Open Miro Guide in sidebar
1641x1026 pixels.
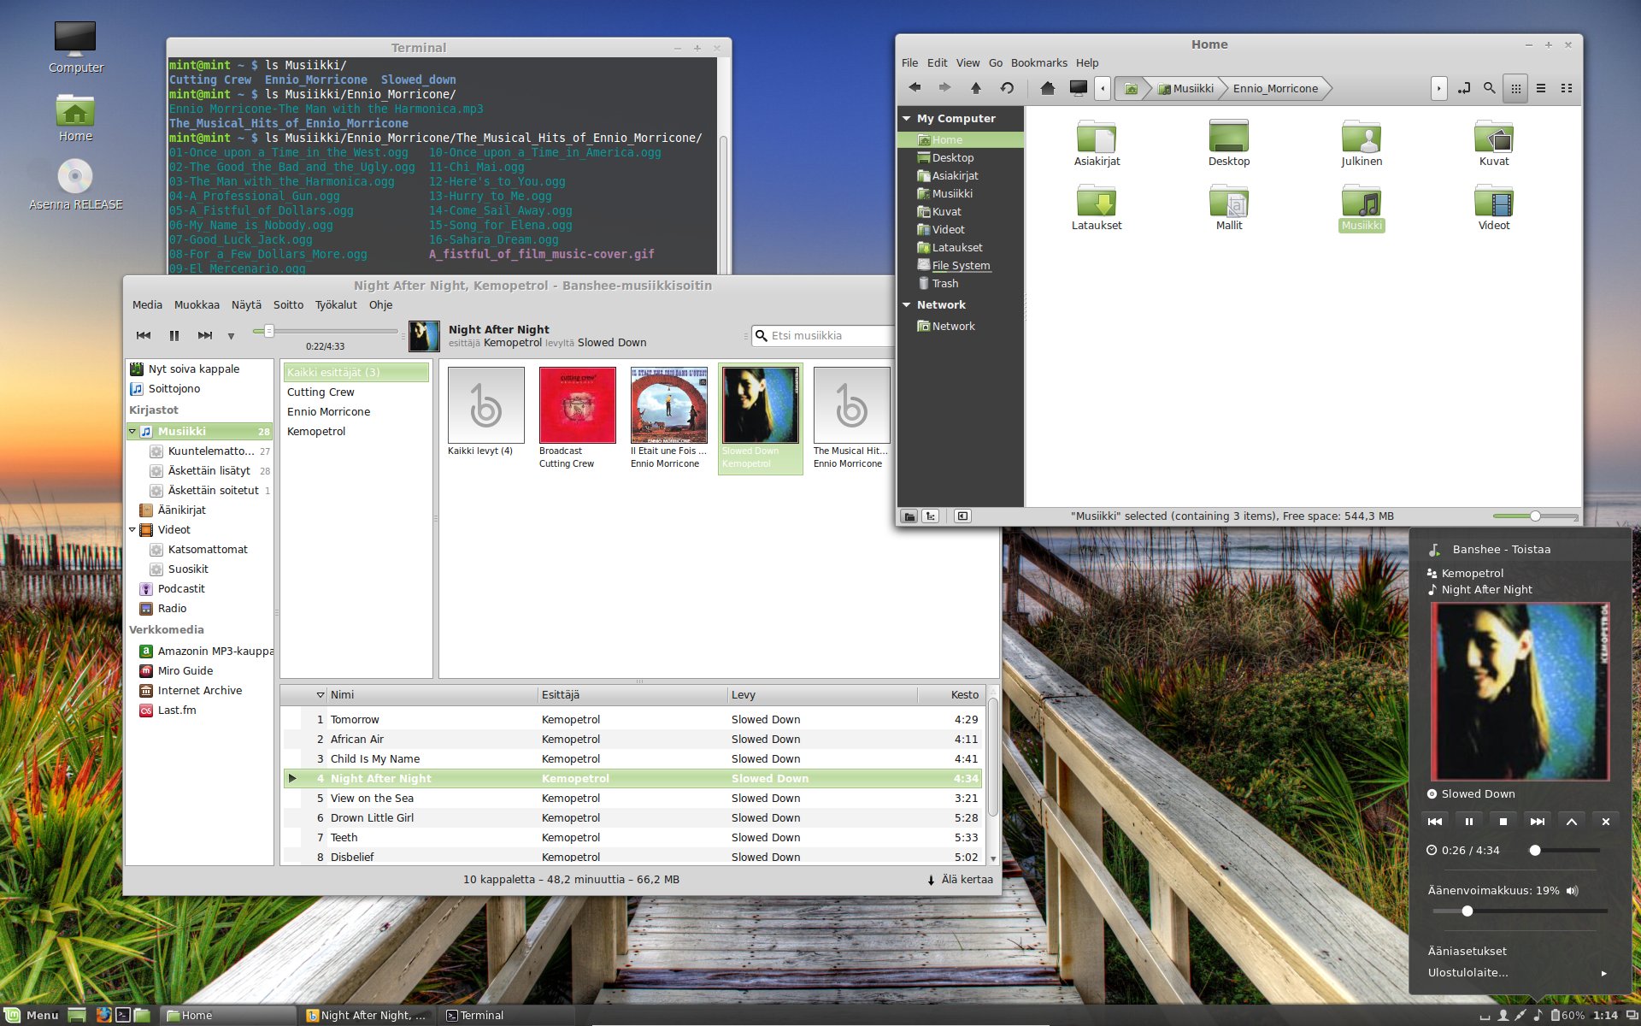199,670
